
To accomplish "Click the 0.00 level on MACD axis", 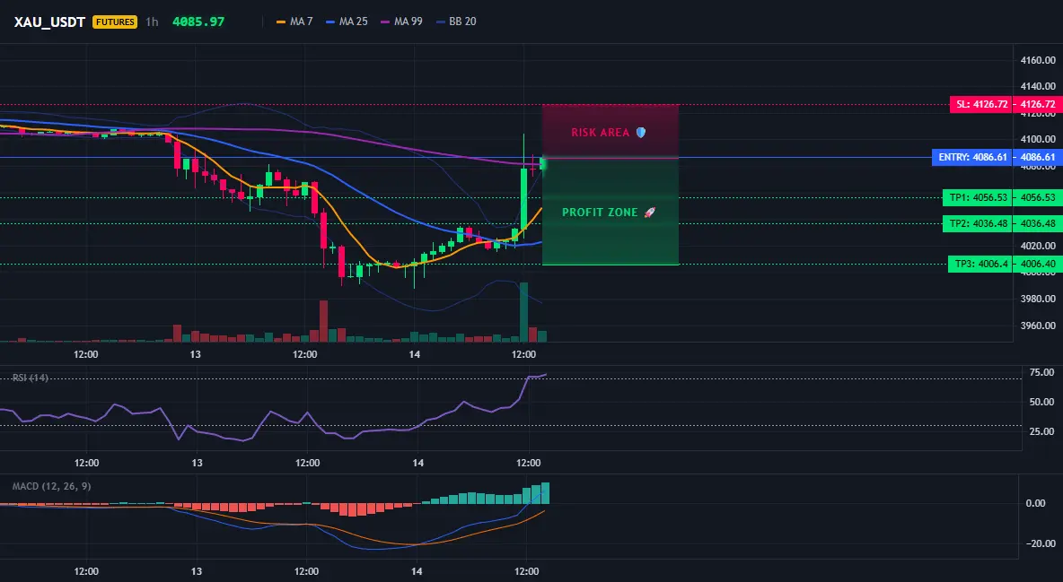I will pos(1035,503).
